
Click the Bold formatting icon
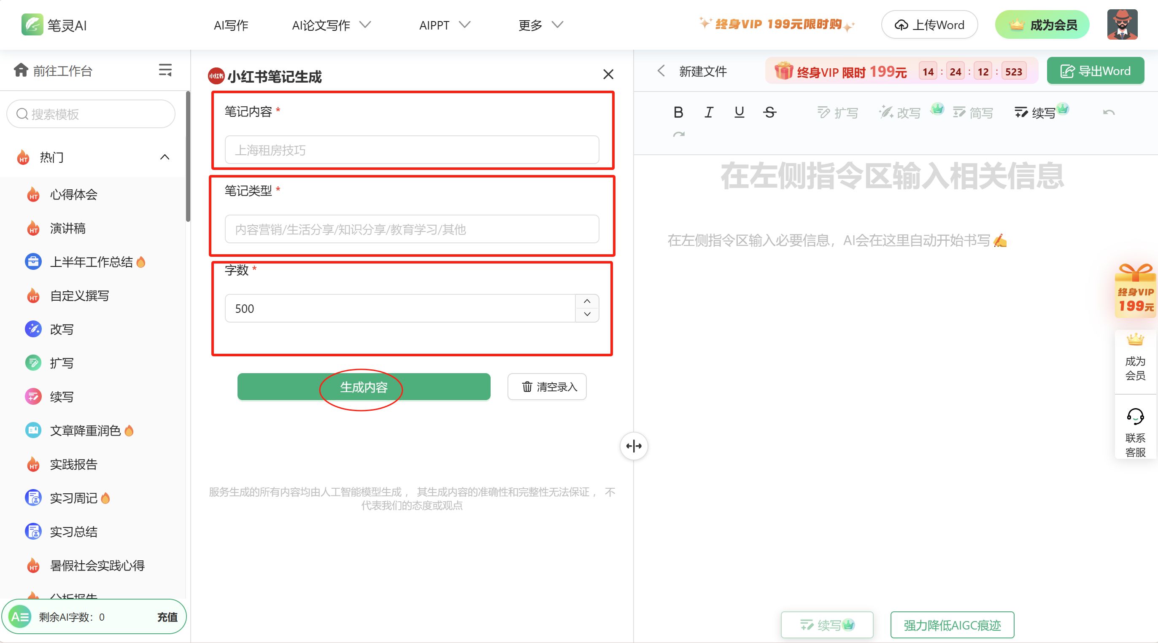678,112
